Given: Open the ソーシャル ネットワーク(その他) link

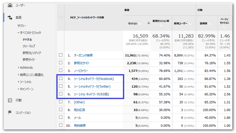Looking at the screenshot, I should [91, 94].
